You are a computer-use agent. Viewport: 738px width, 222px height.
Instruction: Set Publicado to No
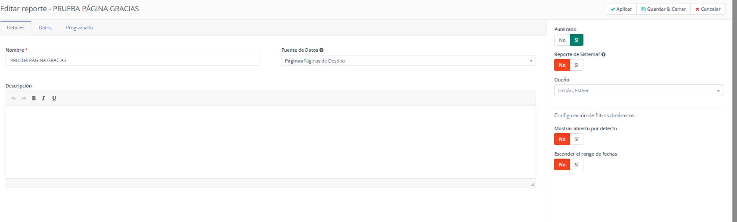562,40
